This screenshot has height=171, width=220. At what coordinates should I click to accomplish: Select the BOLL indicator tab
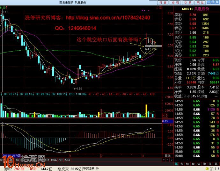click(x=54, y=160)
